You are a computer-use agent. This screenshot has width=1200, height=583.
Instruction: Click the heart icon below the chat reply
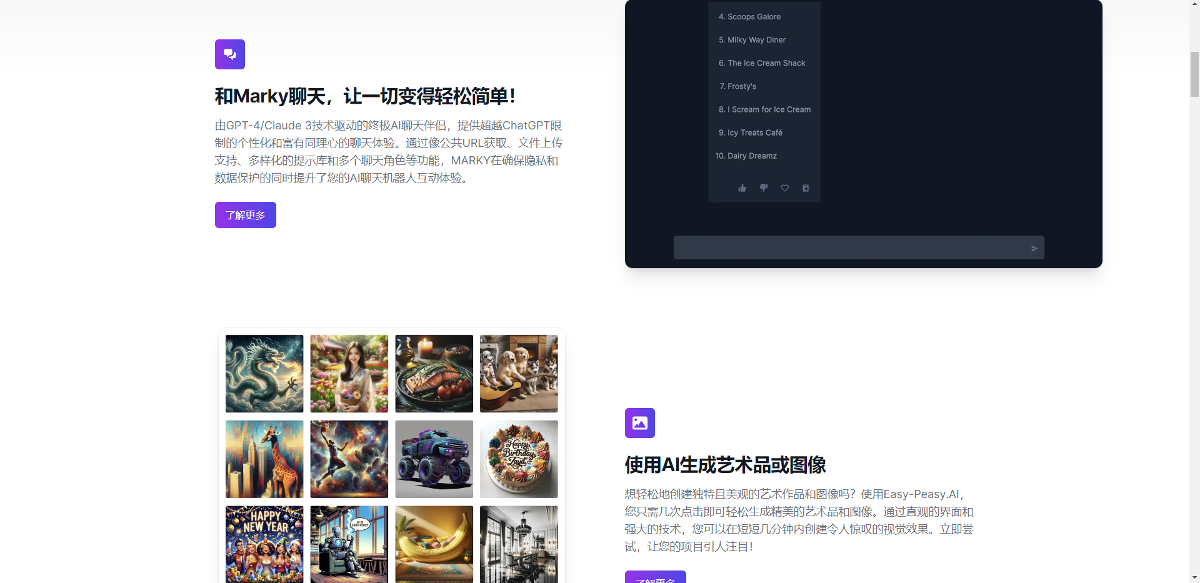(784, 187)
